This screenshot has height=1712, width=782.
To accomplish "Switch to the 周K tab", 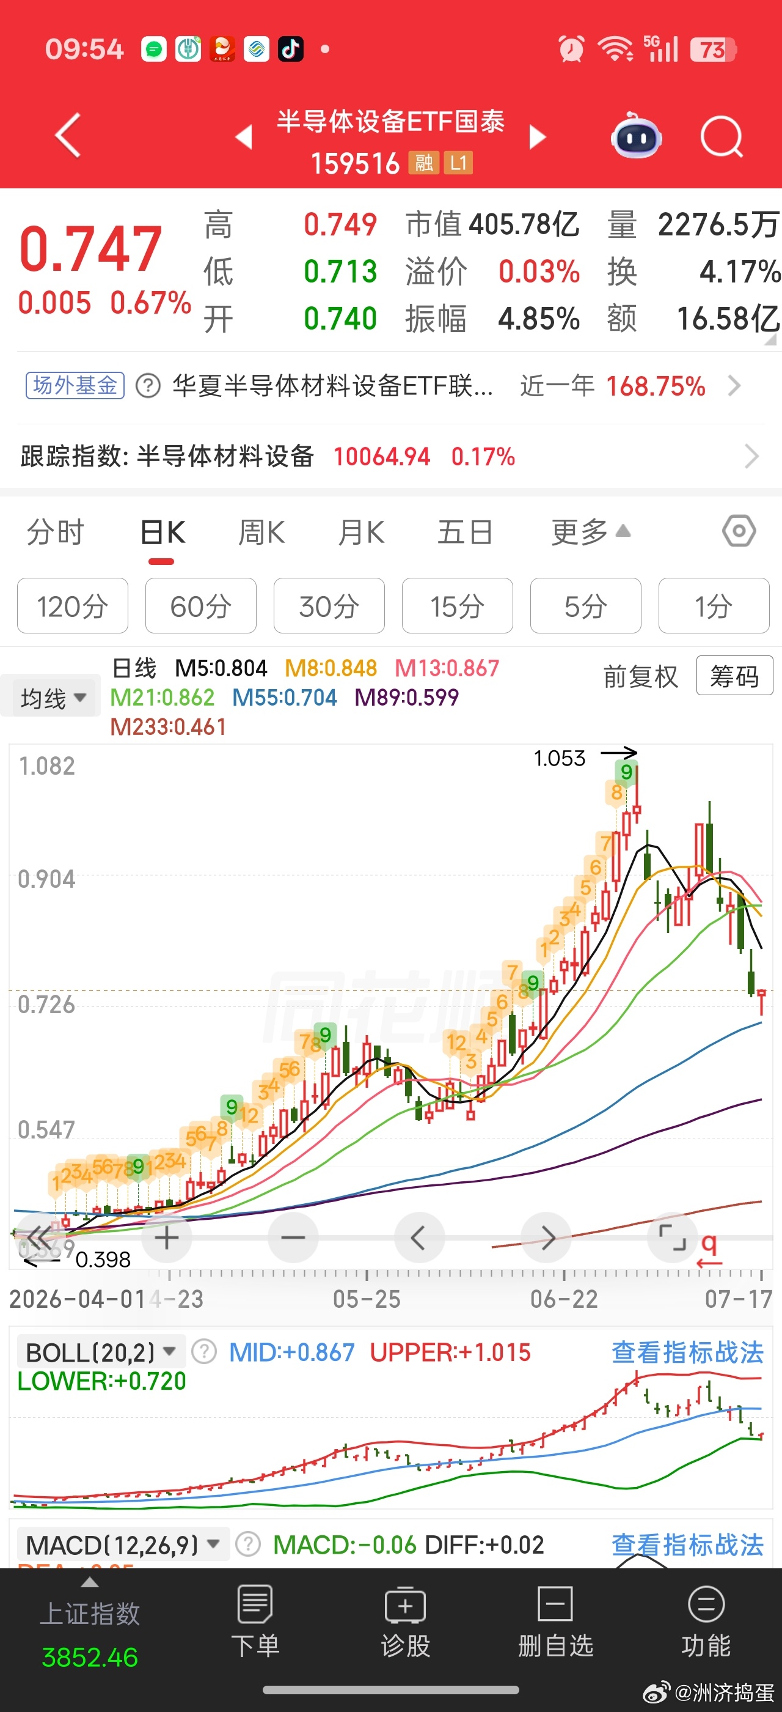I will [x=261, y=533].
